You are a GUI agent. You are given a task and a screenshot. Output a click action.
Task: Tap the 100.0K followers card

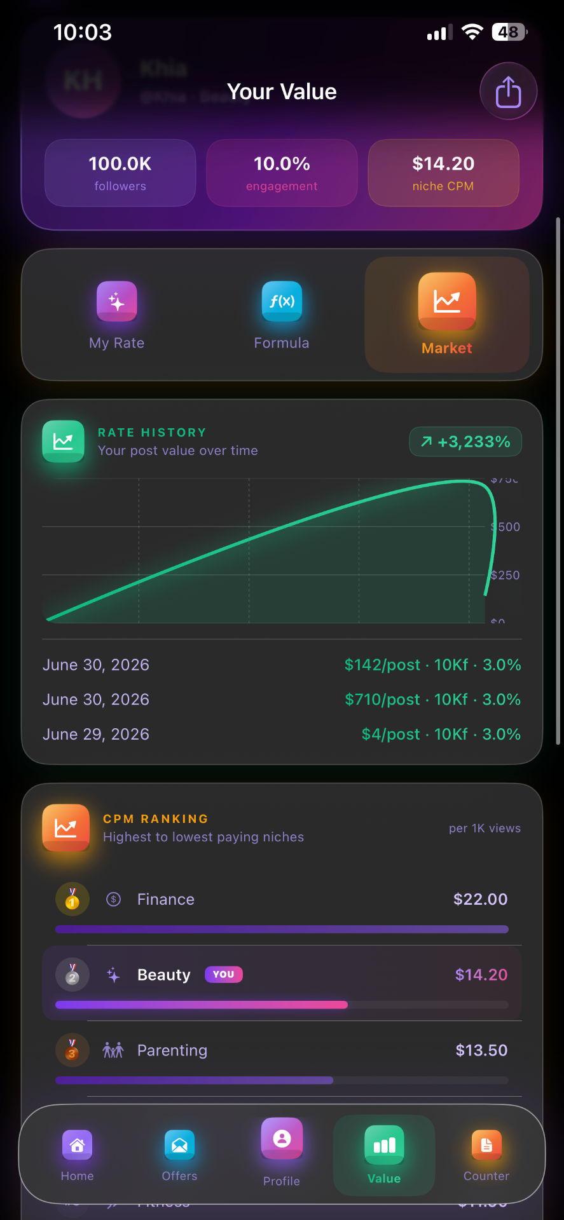coord(120,173)
